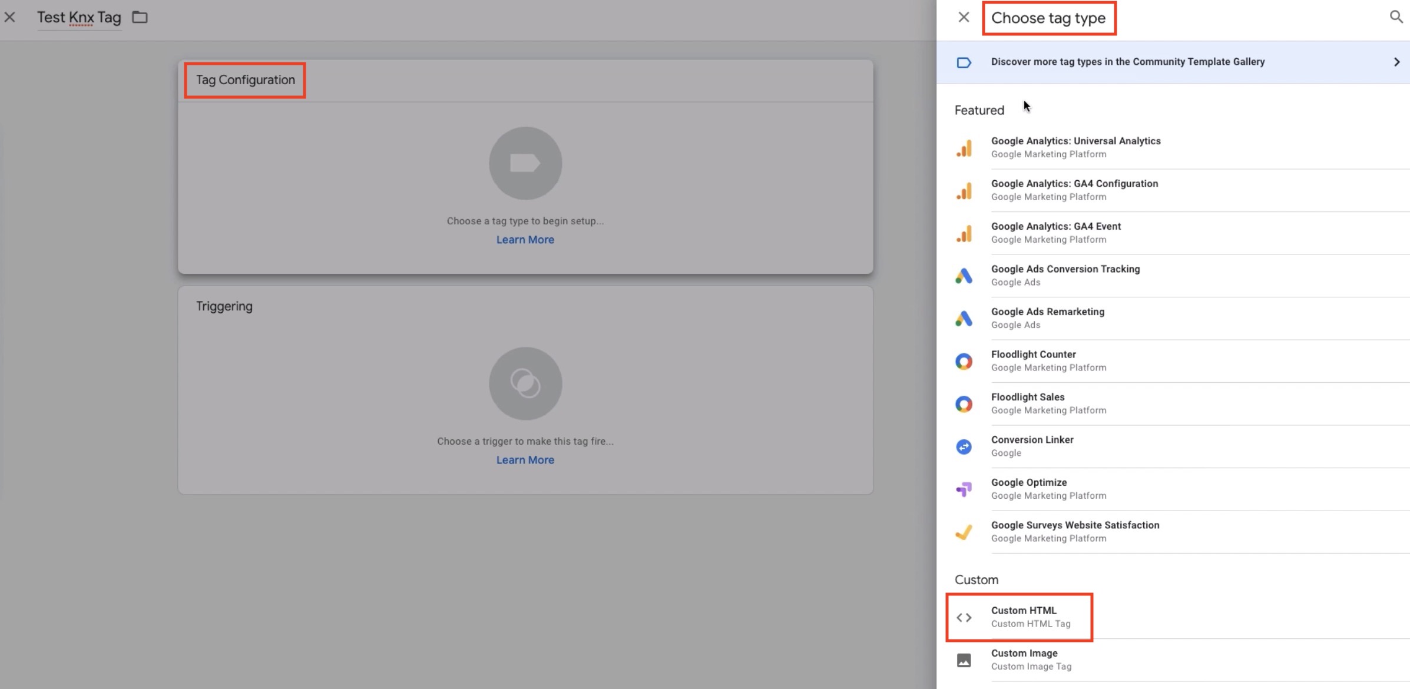
Task: Click the folder icon beside tag name
Action: point(140,17)
